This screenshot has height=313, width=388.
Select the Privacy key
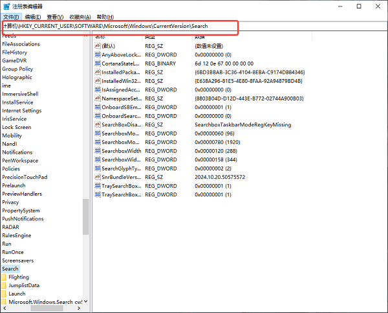click(10, 202)
